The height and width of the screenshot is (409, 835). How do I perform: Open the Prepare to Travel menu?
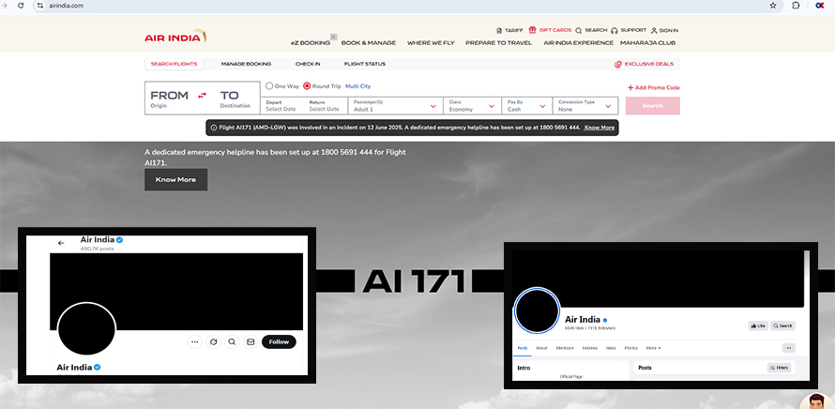[x=498, y=42]
